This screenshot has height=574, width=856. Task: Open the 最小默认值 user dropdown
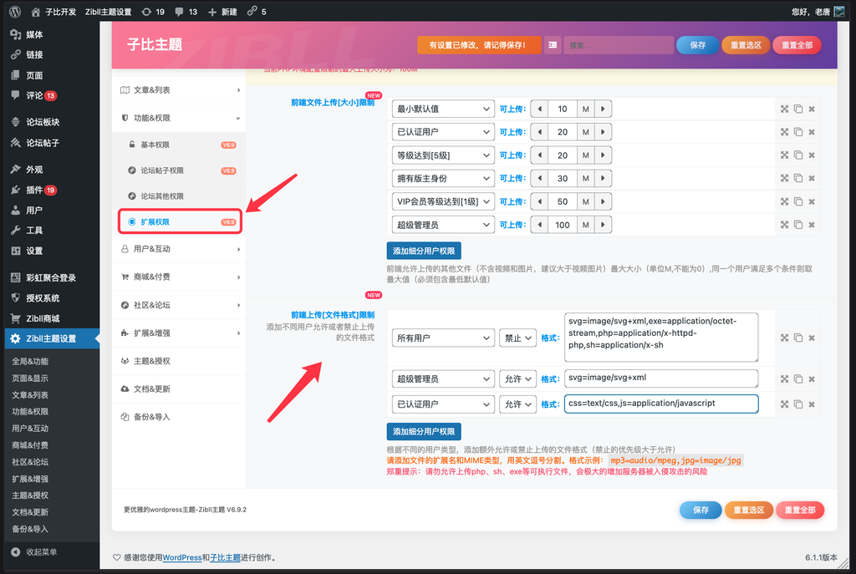443,109
